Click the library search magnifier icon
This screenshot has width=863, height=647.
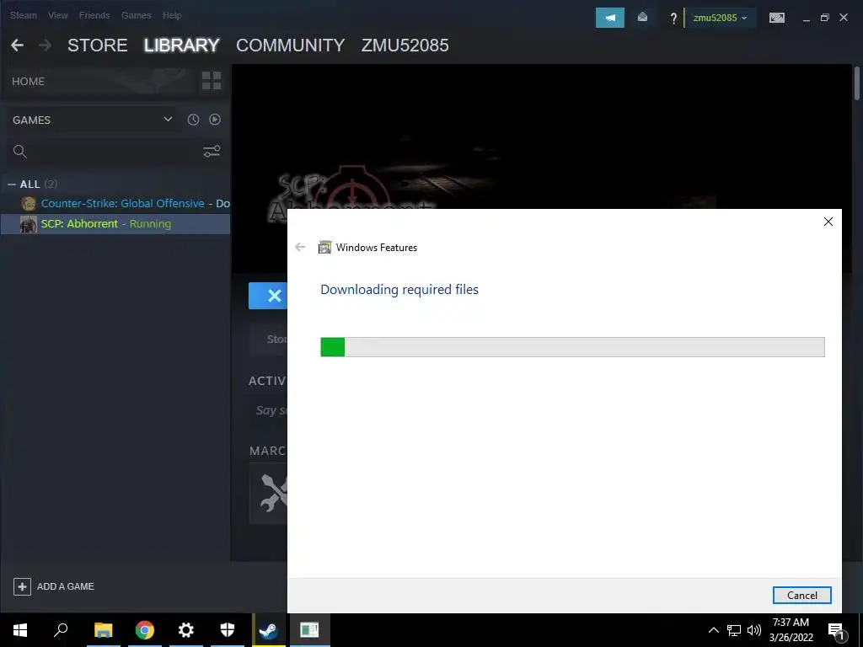pos(20,152)
